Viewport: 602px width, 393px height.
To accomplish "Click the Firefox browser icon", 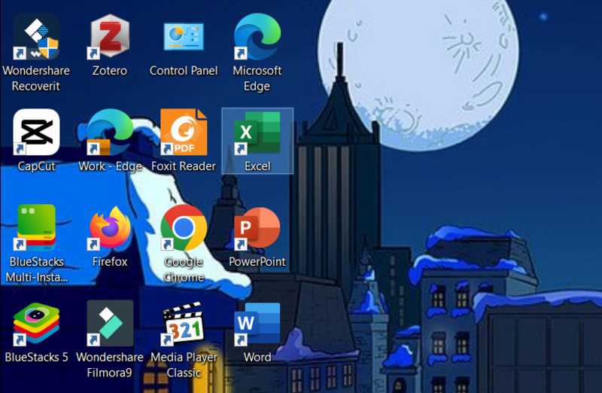I will (110, 228).
